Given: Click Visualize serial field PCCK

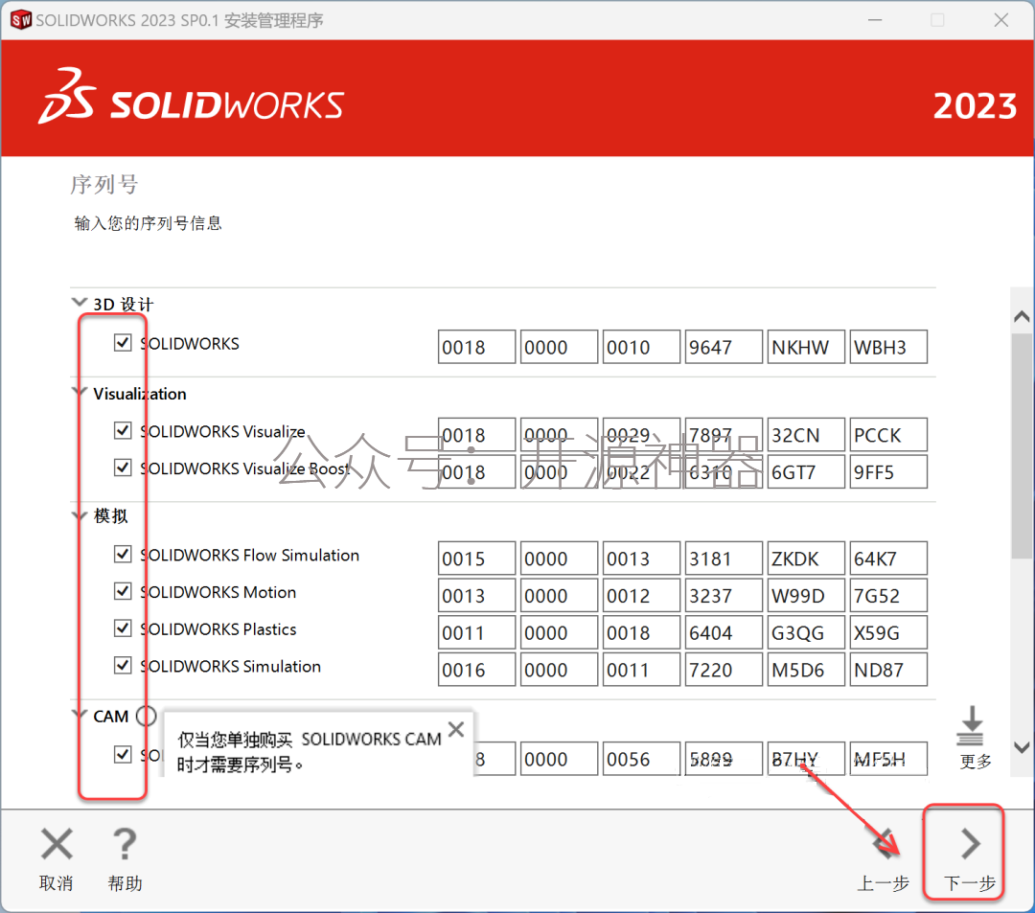Looking at the screenshot, I should pyautogui.click(x=888, y=435).
